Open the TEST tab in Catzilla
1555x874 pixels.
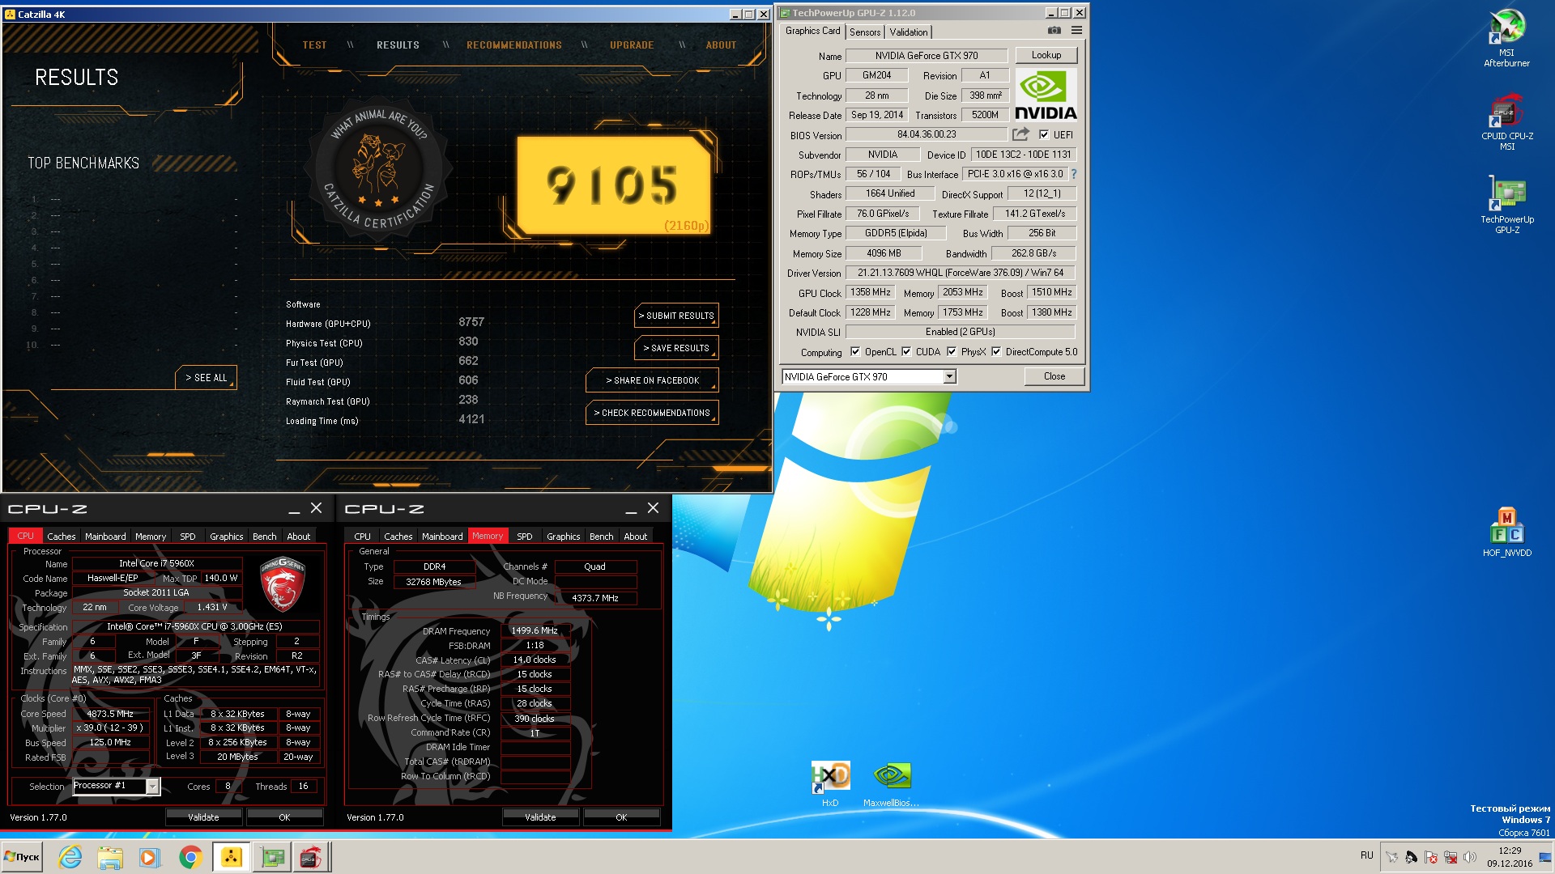click(314, 45)
